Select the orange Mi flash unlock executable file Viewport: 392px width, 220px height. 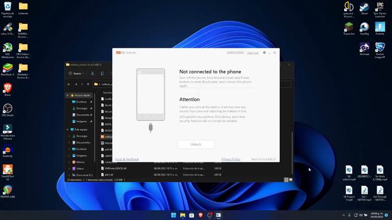[106, 137]
